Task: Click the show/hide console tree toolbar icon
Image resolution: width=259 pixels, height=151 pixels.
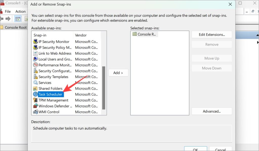Action: click(x=18, y=19)
